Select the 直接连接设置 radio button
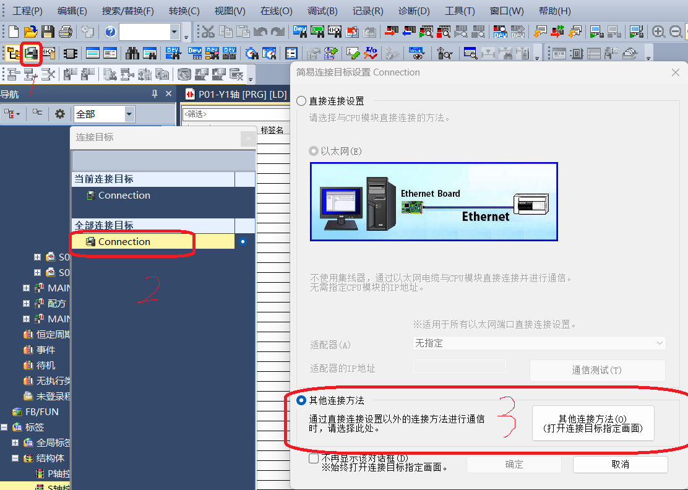This screenshot has height=490, width=688. (x=301, y=101)
